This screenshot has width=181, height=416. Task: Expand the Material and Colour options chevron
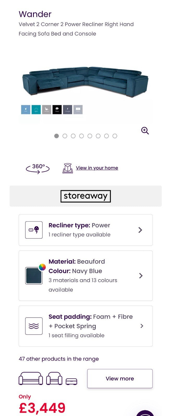(x=141, y=276)
